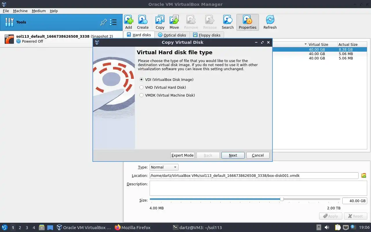
Task: Open the file manager taskbar icon
Action: (x=41, y=227)
